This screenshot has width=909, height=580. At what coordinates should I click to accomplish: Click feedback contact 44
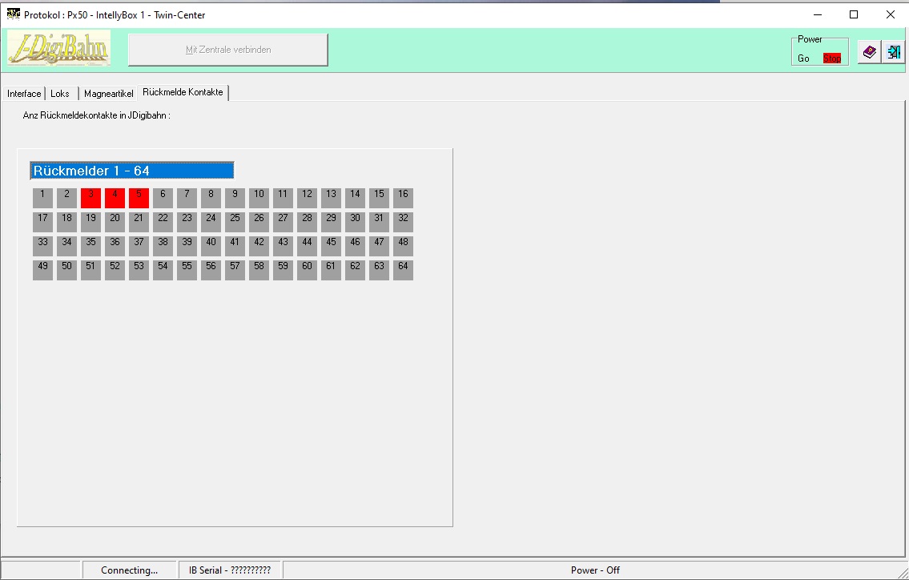coord(308,246)
